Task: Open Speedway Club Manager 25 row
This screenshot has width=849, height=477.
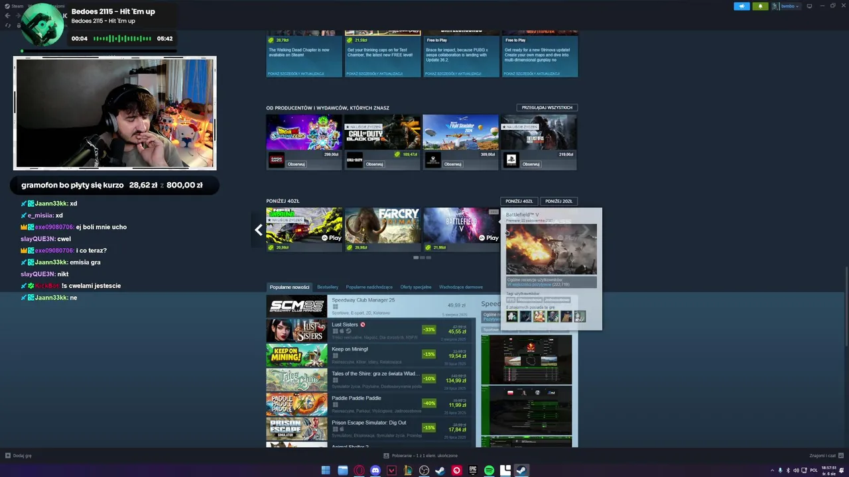Action: pos(371,305)
